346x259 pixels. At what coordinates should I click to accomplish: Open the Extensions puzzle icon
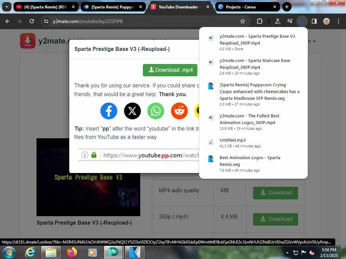click(259, 21)
